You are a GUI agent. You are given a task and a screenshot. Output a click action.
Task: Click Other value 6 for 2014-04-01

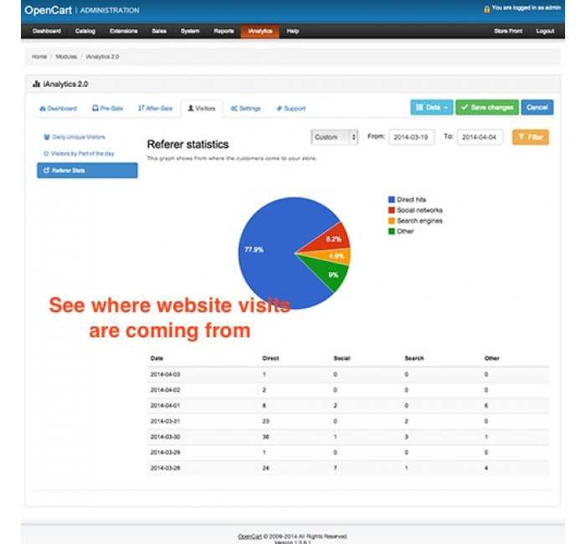pyautogui.click(x=486, y=406)
